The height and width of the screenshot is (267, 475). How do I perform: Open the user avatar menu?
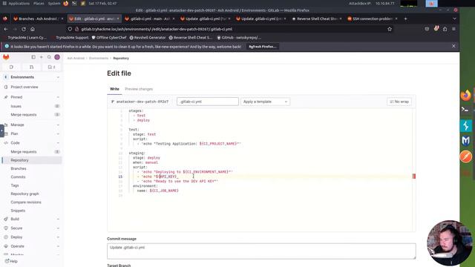coord(57,57)
